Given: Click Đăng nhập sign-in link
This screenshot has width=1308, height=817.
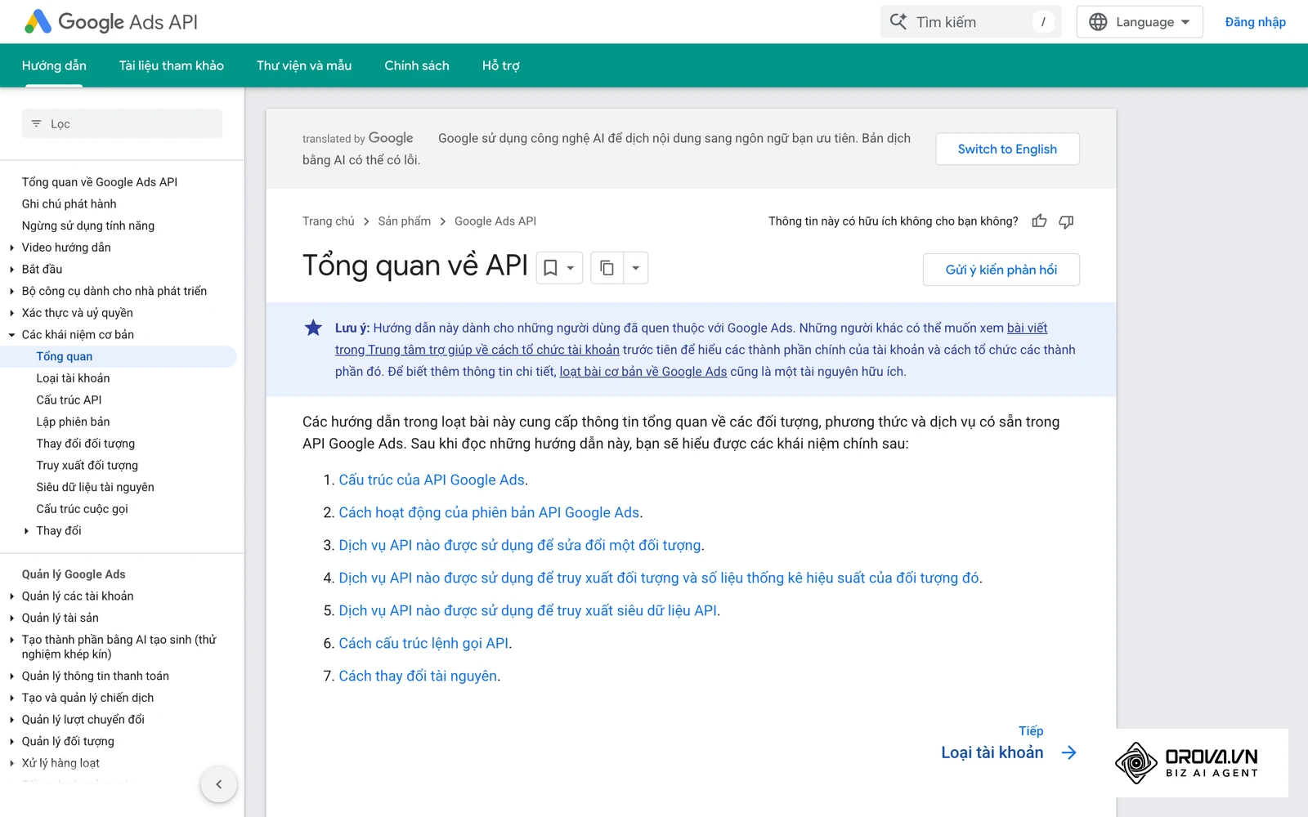Looking at the screenshot, I should (1255, 22).
